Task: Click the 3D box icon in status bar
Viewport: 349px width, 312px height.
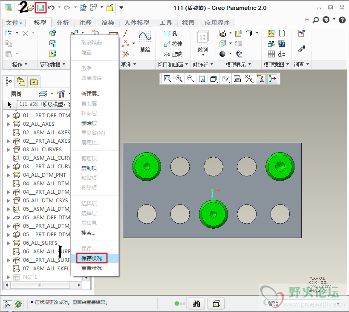Action: coord(216,303)
